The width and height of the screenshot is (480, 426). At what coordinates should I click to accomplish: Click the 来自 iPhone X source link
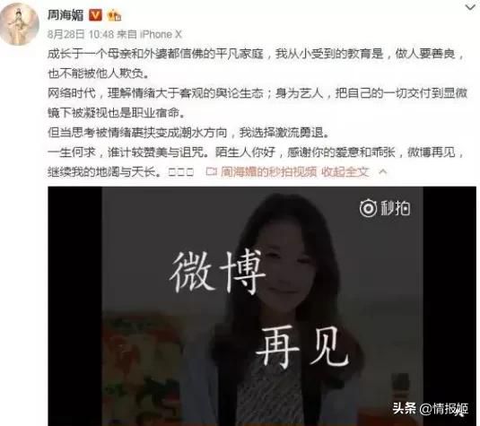pyautogui.click(x=150, y=34)
